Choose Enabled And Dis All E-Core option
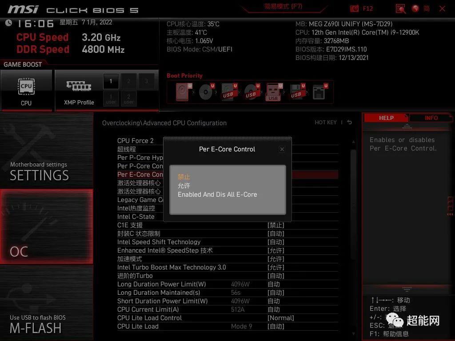Screen dimensions: 455x341 coord(217,194)
